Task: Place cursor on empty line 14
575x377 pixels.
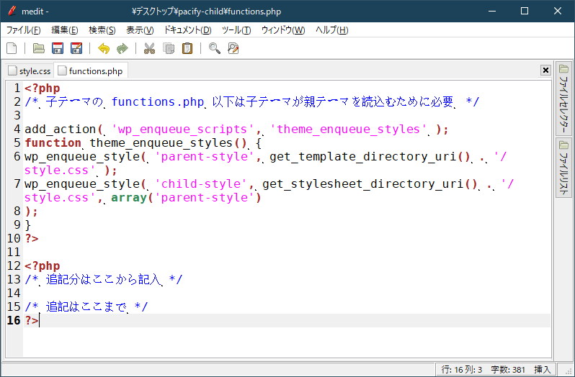Action: point(286,293)
